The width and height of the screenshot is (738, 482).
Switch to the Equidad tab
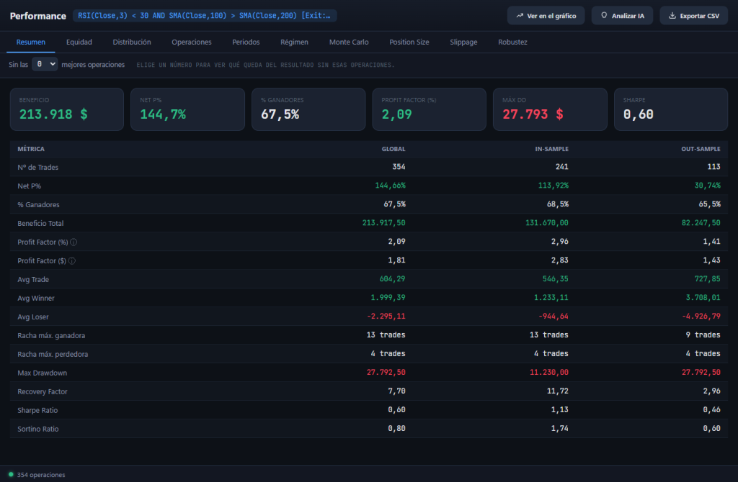[x=79, y=42]
